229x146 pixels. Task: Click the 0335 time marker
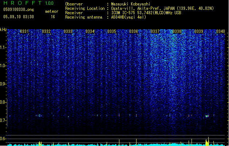point(112,31)
